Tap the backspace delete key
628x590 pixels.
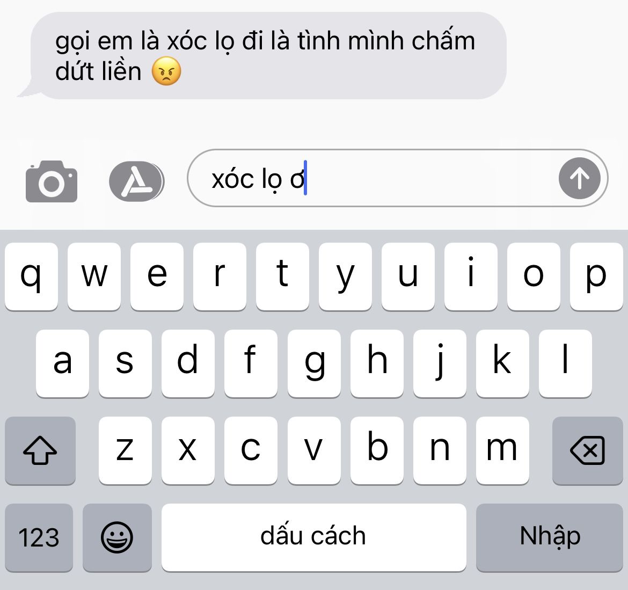tap(587, 450)
